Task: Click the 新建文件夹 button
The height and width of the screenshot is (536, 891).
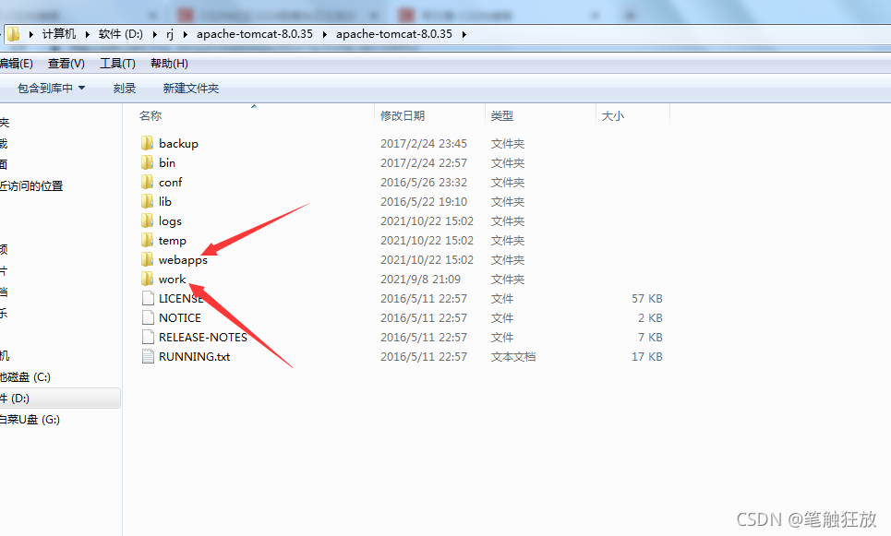Action: [x=191, y=88]
